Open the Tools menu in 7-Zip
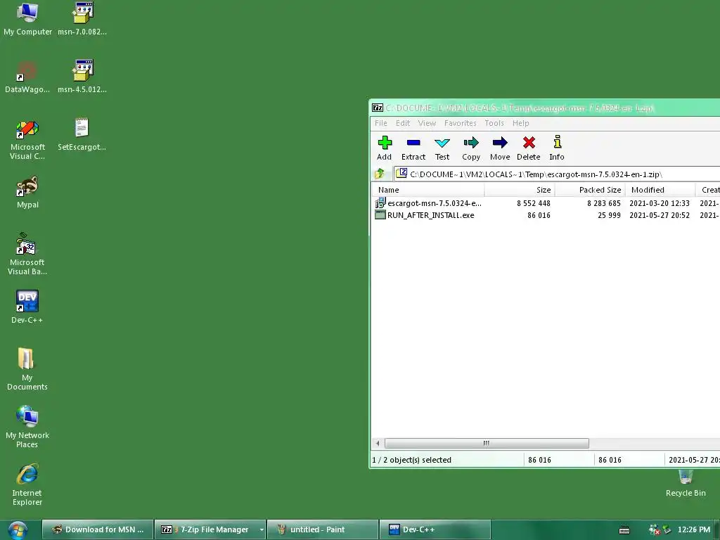720x540 pixels. click(x=494, y=123)
